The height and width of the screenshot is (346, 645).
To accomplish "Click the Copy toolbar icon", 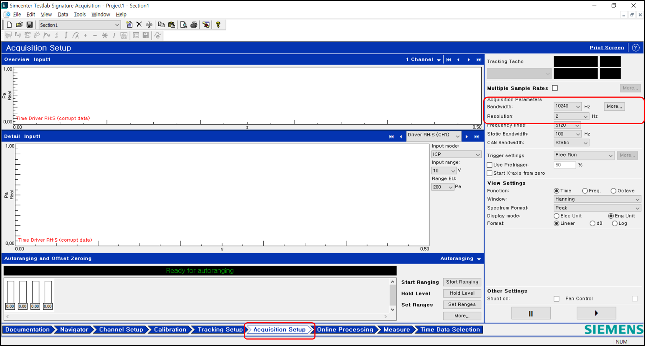I will (x=162, y=25).
